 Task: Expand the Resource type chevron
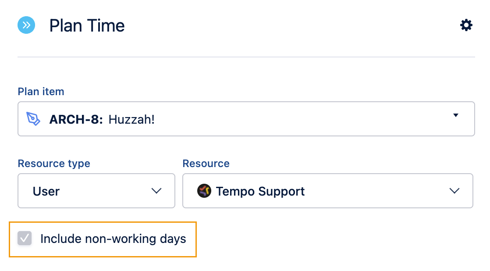[156, 191]
